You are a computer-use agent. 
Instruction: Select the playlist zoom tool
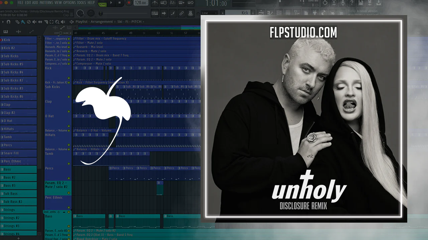[x=57, y=22]
